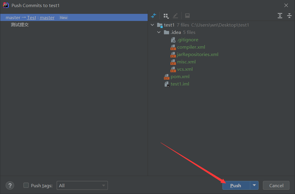Select vcs.xml file name in tree
This screenshot has width=295, height=194.
point(185,69)
